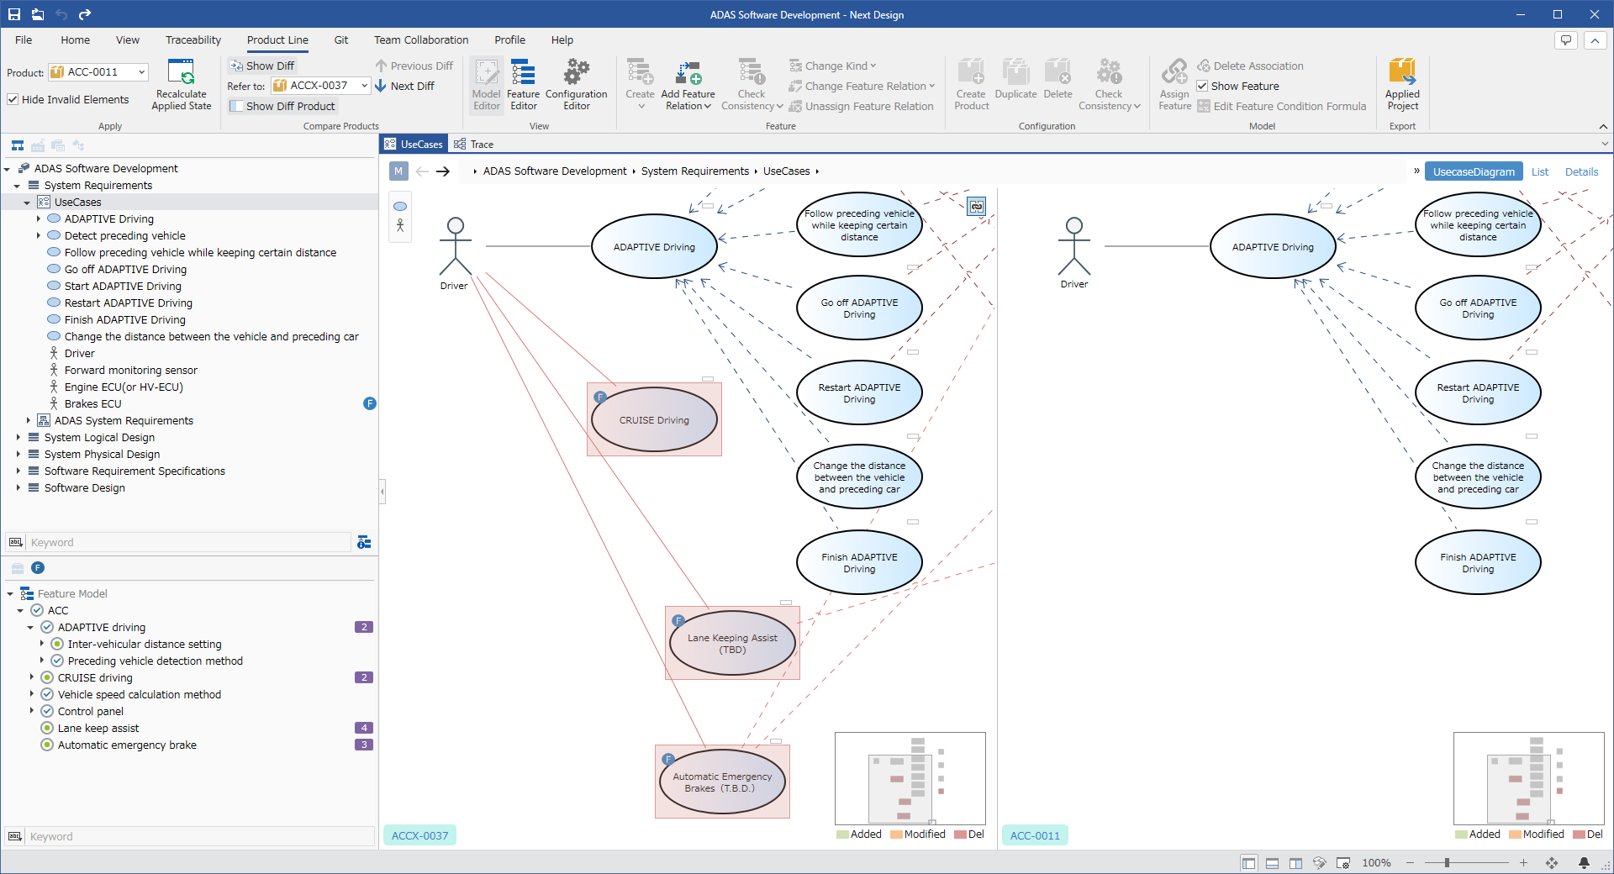Click the feature model Keyword search field
Screen dimensions: 1614x874
(201, 836)
